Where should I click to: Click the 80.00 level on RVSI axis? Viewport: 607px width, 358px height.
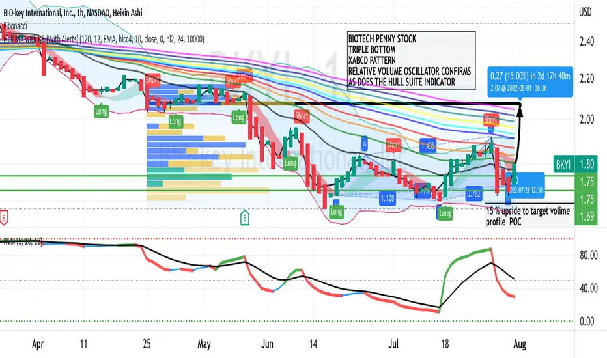point(588,255)
